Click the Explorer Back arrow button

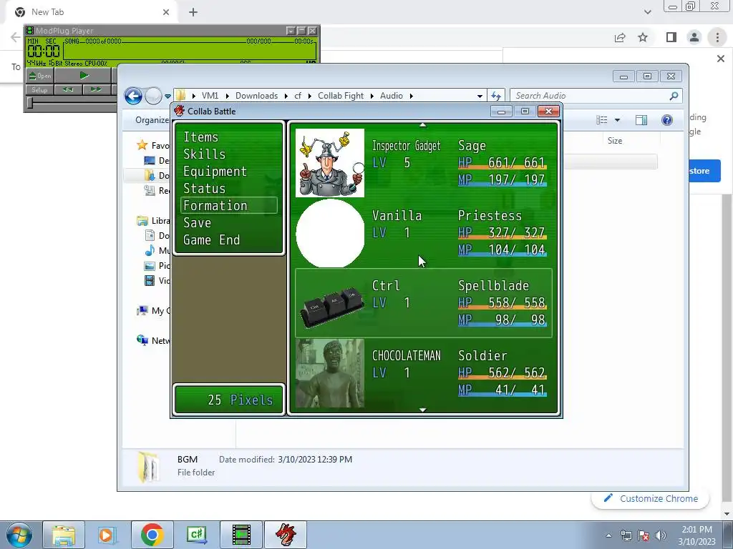[x=133, y=97]
